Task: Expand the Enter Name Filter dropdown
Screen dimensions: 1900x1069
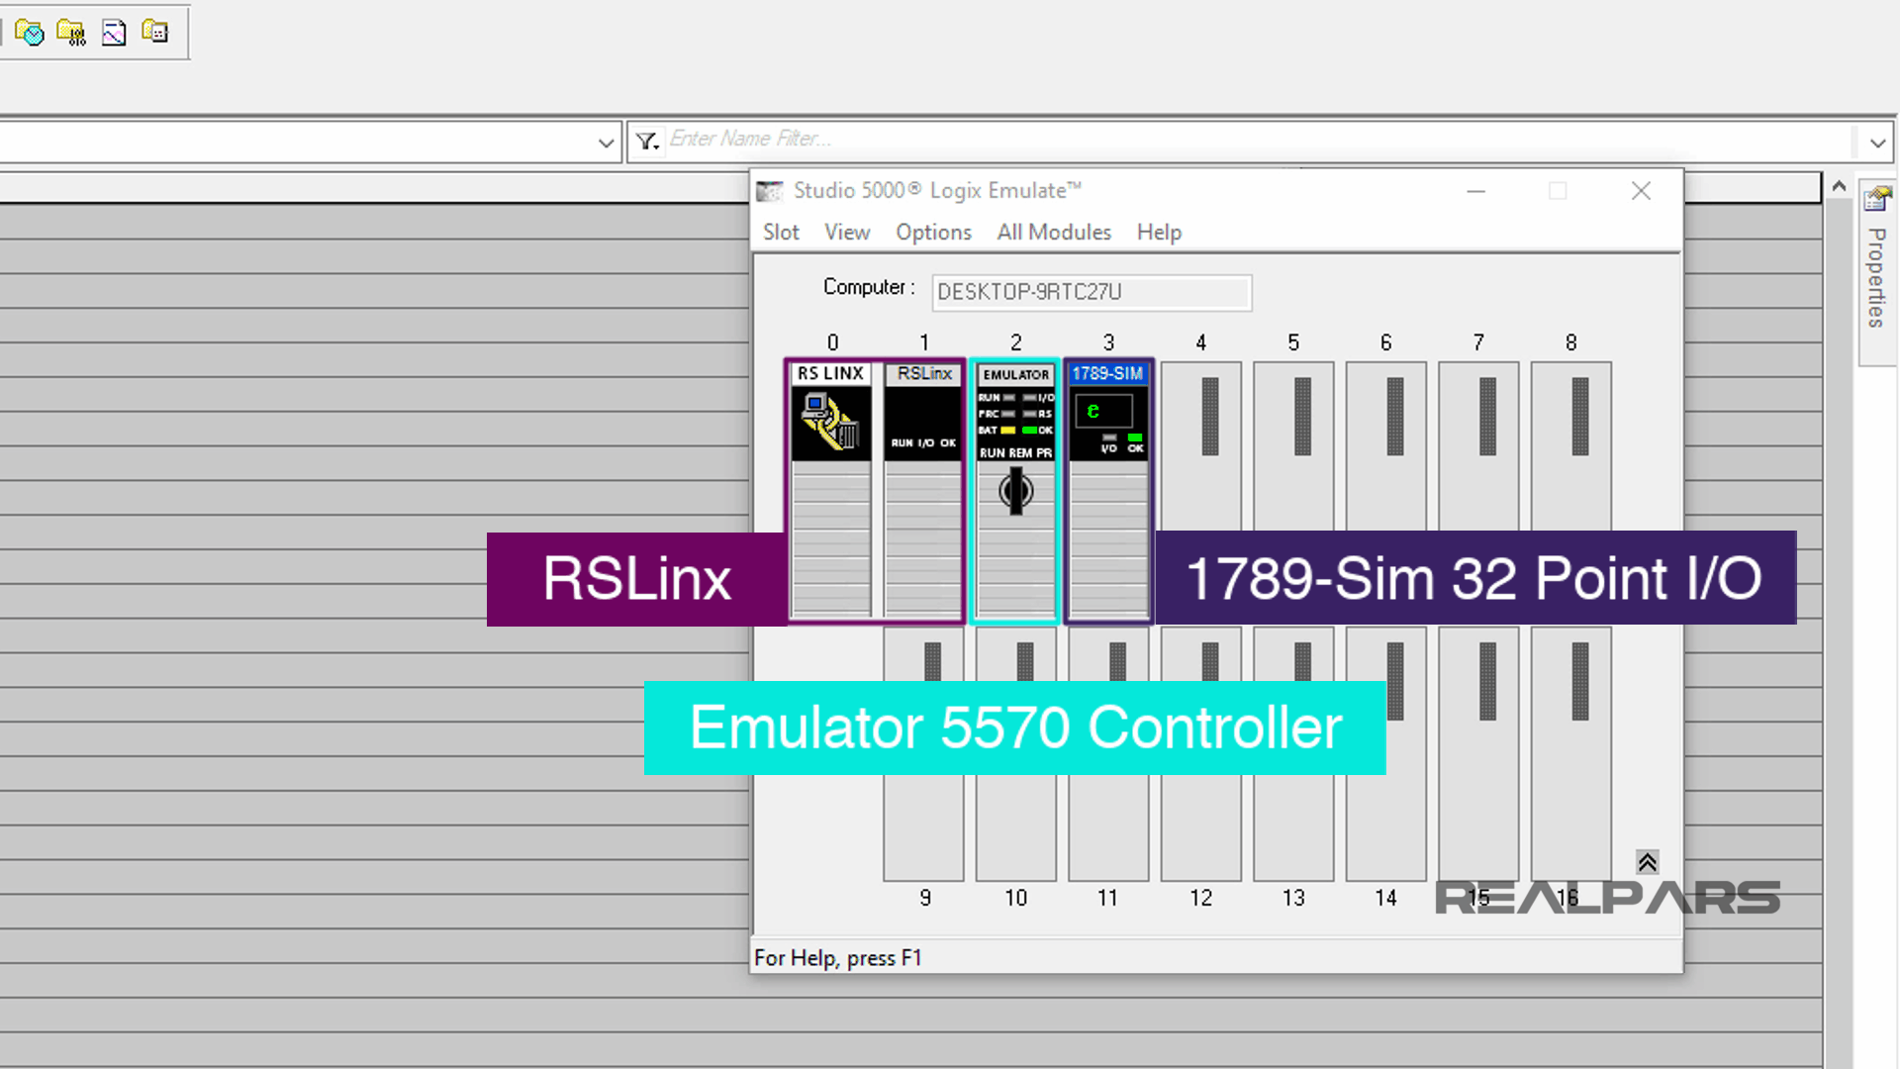Action: [x=1877, y=142]
